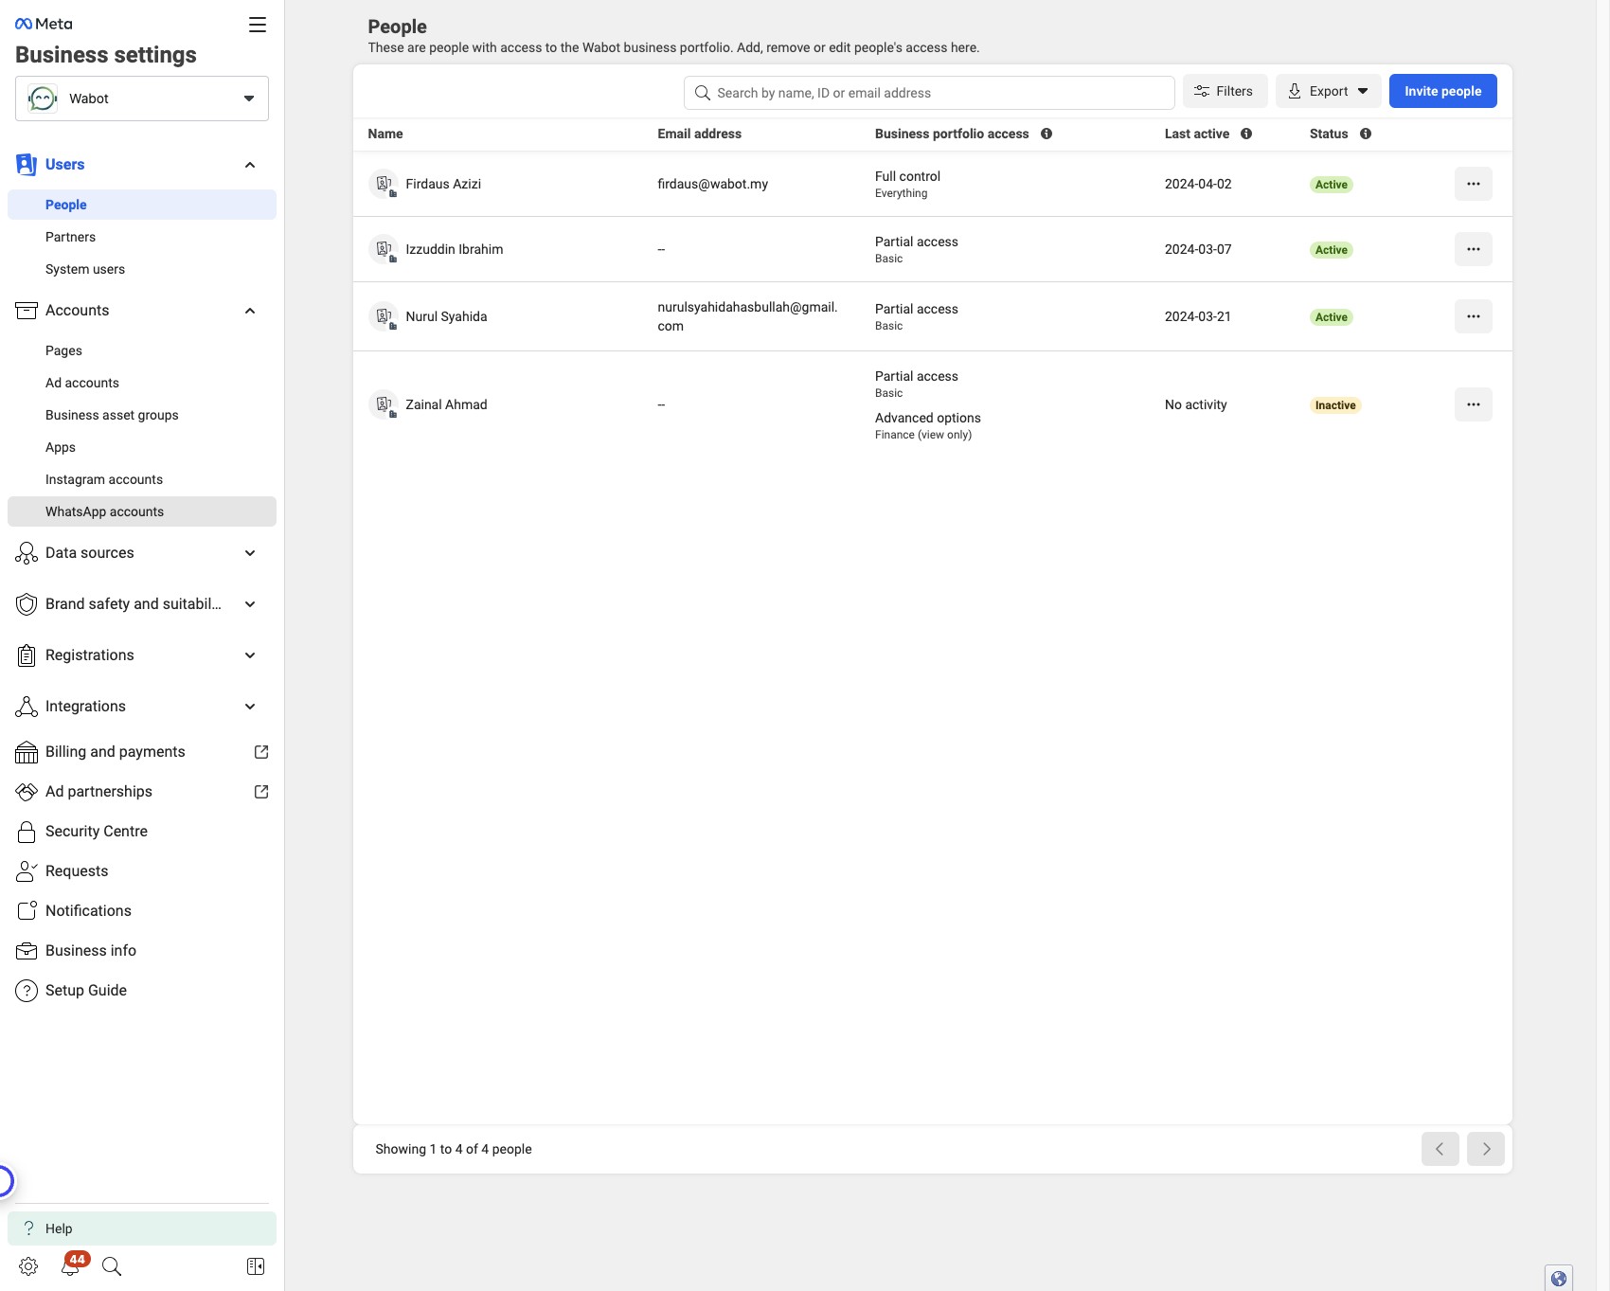The image size is (1610, 1291).
Task: Click the Invite people button
Action: pos(1442,91)
